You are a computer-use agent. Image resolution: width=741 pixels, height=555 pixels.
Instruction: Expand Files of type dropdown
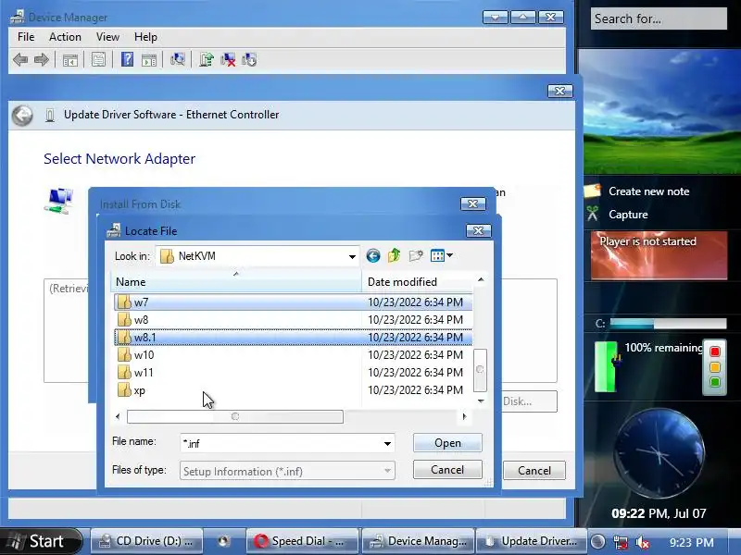[x=387, y=471]
